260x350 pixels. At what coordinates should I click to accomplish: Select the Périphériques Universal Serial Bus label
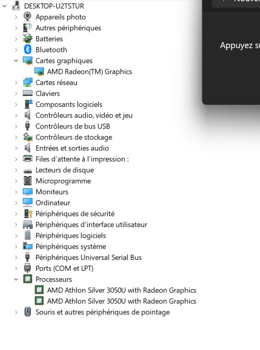tap(89, 258)
